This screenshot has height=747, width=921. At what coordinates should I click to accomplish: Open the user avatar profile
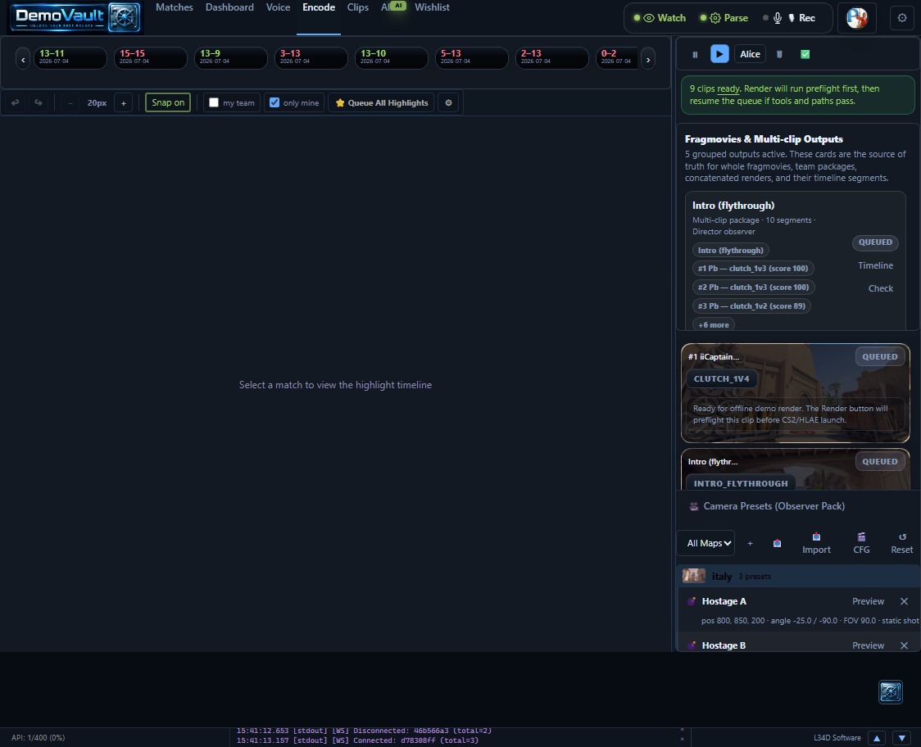[857, 18]
